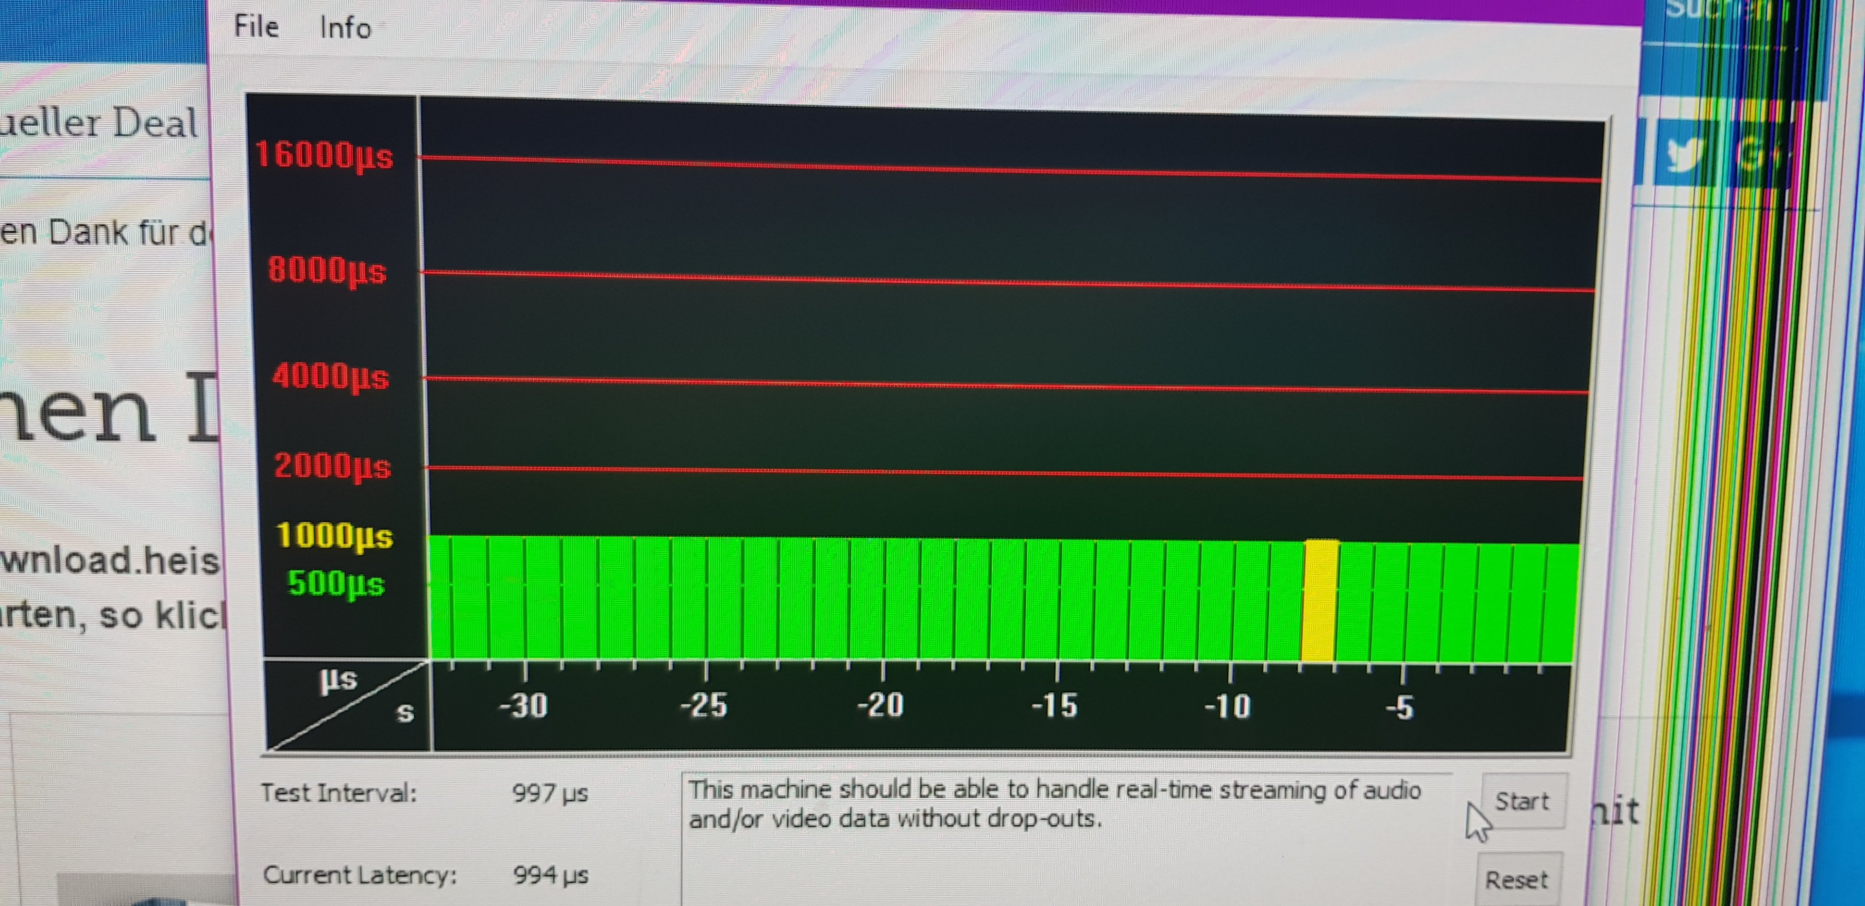Click the Test Interval value 997 µs
This screenshot has width=1865, height=906.
(550, 794)
